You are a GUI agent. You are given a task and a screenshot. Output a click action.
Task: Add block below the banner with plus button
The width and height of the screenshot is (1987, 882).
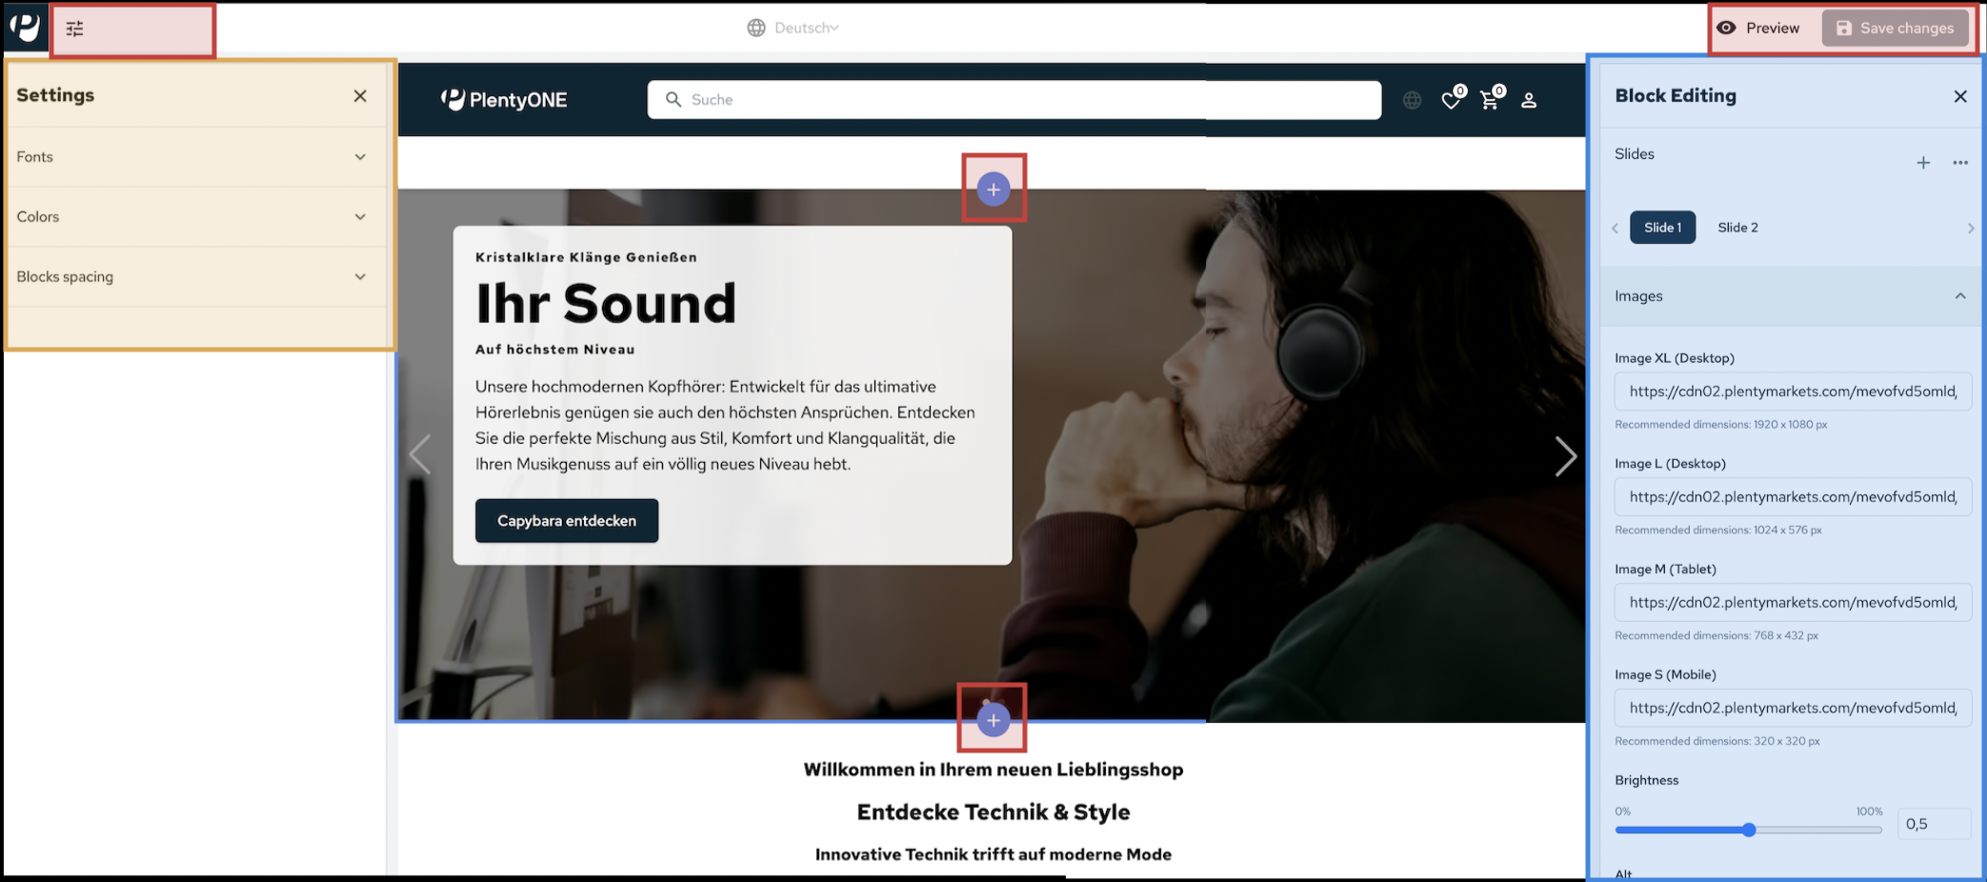(993, 720)
